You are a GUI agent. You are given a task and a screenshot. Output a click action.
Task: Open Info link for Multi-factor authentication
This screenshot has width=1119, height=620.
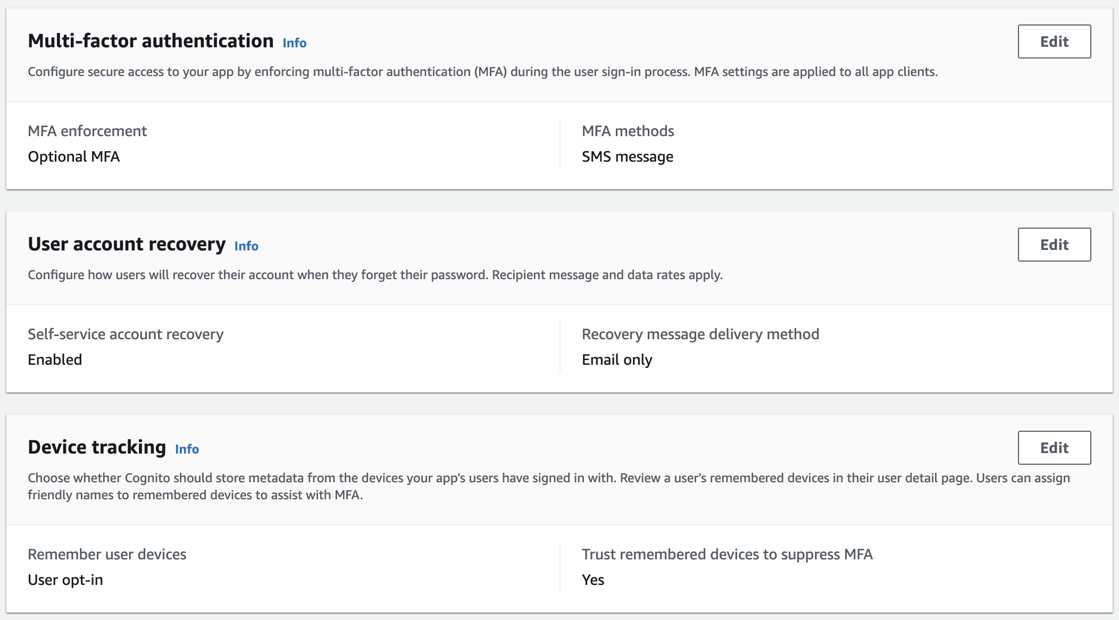click(x=295, y=43)
